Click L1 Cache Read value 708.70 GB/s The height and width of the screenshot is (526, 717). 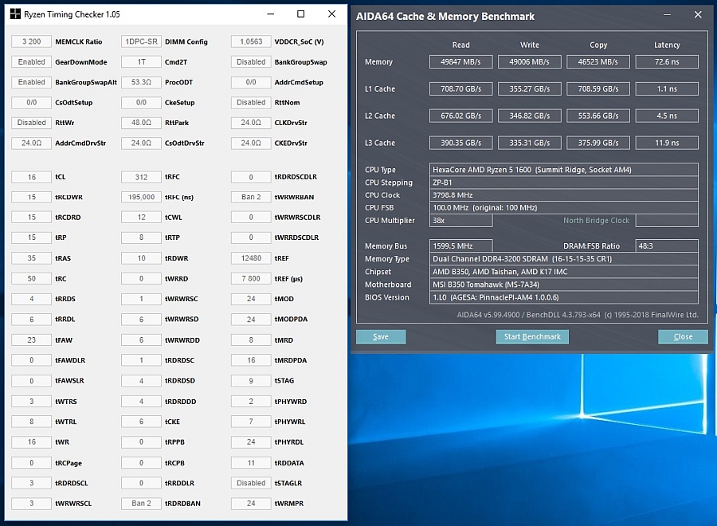461,88
